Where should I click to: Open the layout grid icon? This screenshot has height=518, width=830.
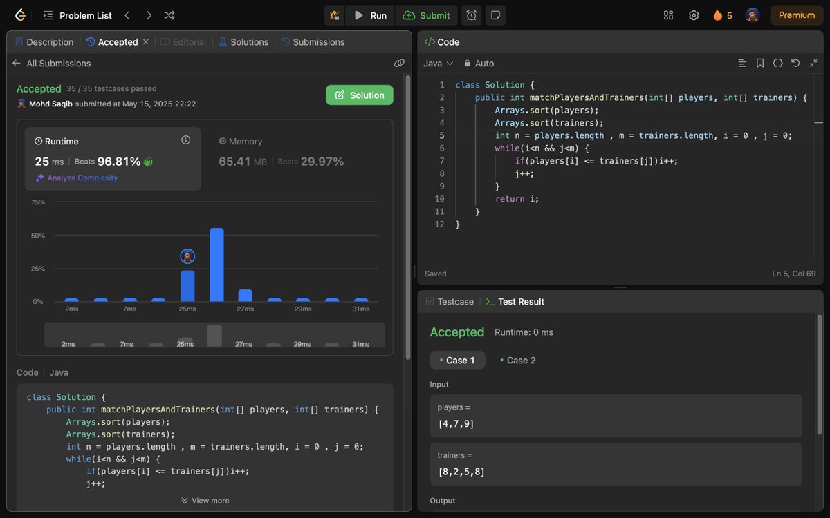(x=668, y=15)
